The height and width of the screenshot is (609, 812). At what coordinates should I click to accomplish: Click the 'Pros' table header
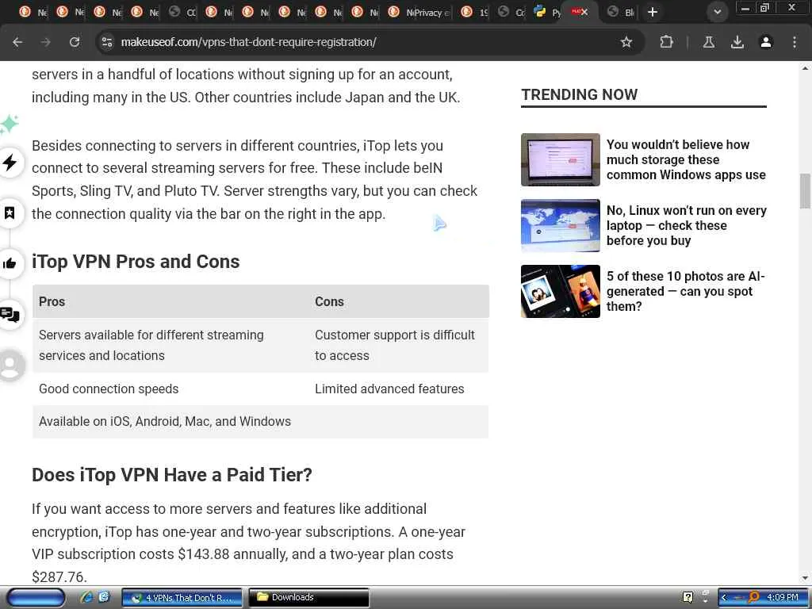click(52, 301)
